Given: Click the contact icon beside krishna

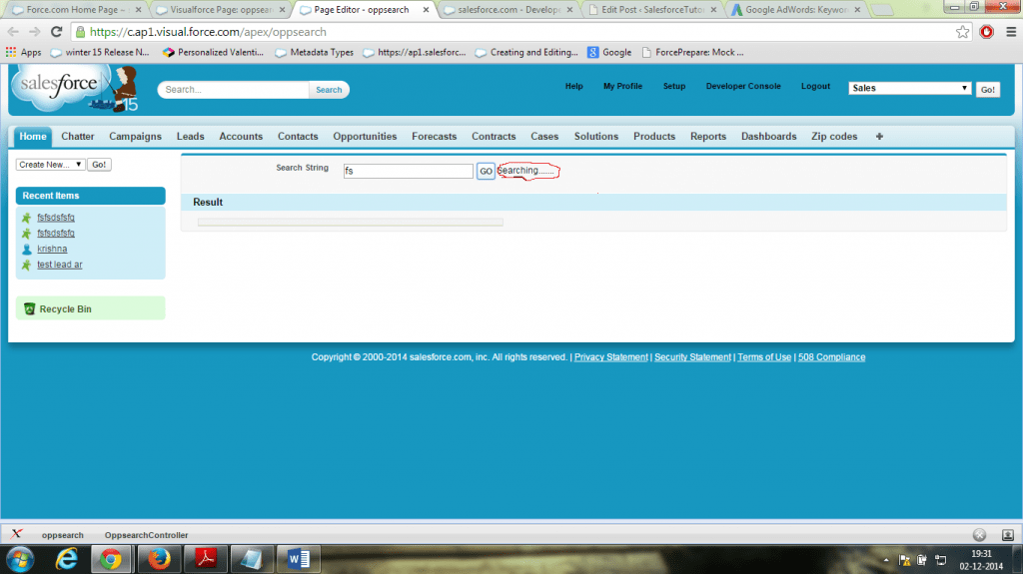Looking at the screenshot, I should (x=27, y=250).
